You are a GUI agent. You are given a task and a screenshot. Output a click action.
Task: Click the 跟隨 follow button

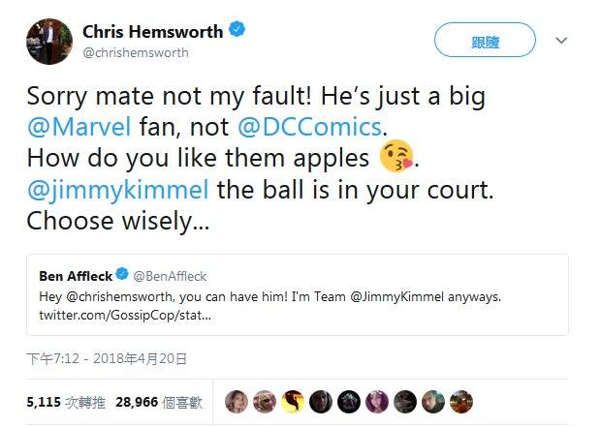coord(485,40)
